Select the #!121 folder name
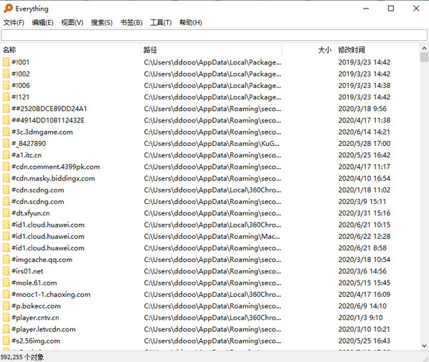The image size is (429, 362). click(21, 97)
